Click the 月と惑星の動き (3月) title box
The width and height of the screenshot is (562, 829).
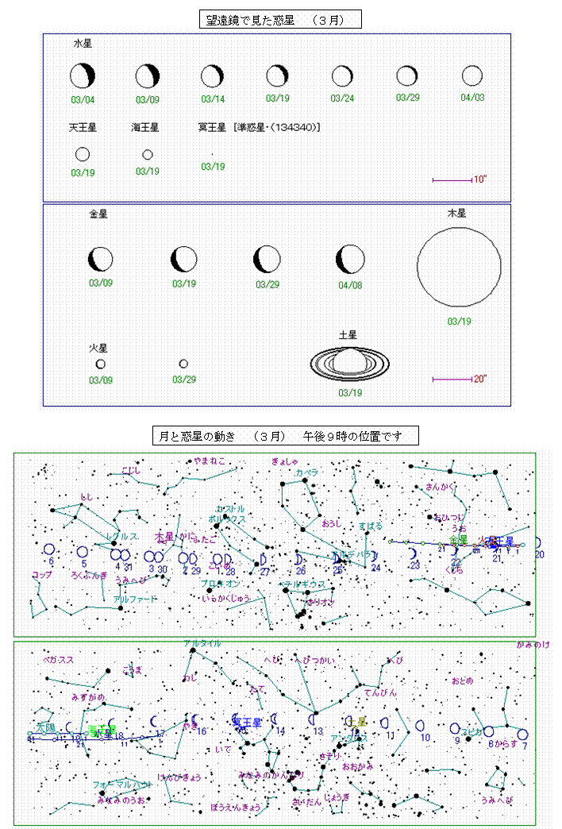(286, 436)
